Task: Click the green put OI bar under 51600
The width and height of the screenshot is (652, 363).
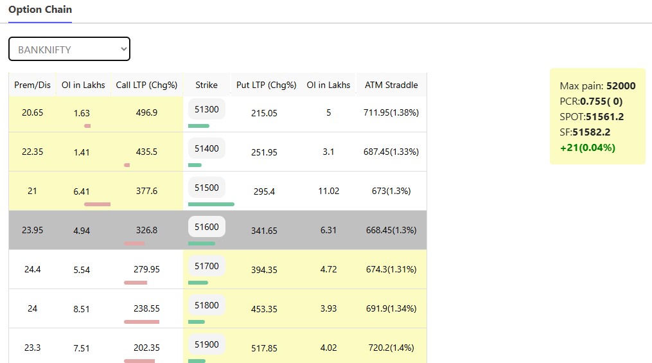Action: click(202, 243)
